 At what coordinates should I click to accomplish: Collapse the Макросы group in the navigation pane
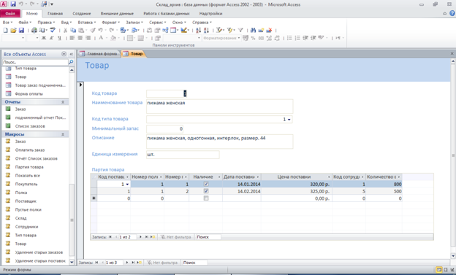[x=63, y=134]
